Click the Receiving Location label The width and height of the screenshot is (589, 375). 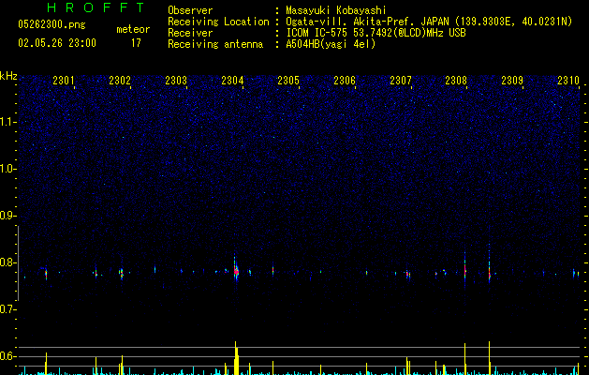click(x=218, y=22)
